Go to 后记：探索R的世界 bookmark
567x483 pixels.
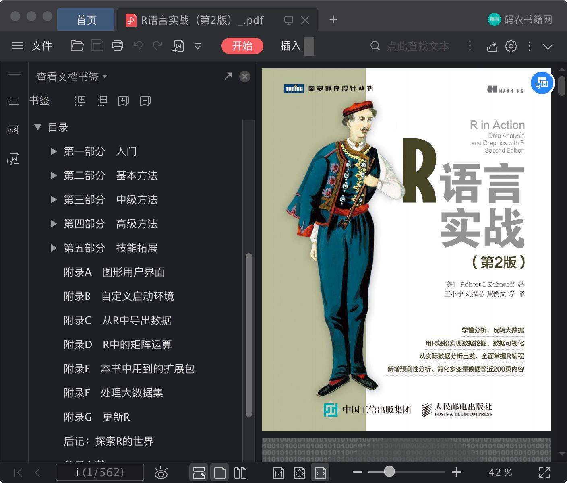point(109,441)
